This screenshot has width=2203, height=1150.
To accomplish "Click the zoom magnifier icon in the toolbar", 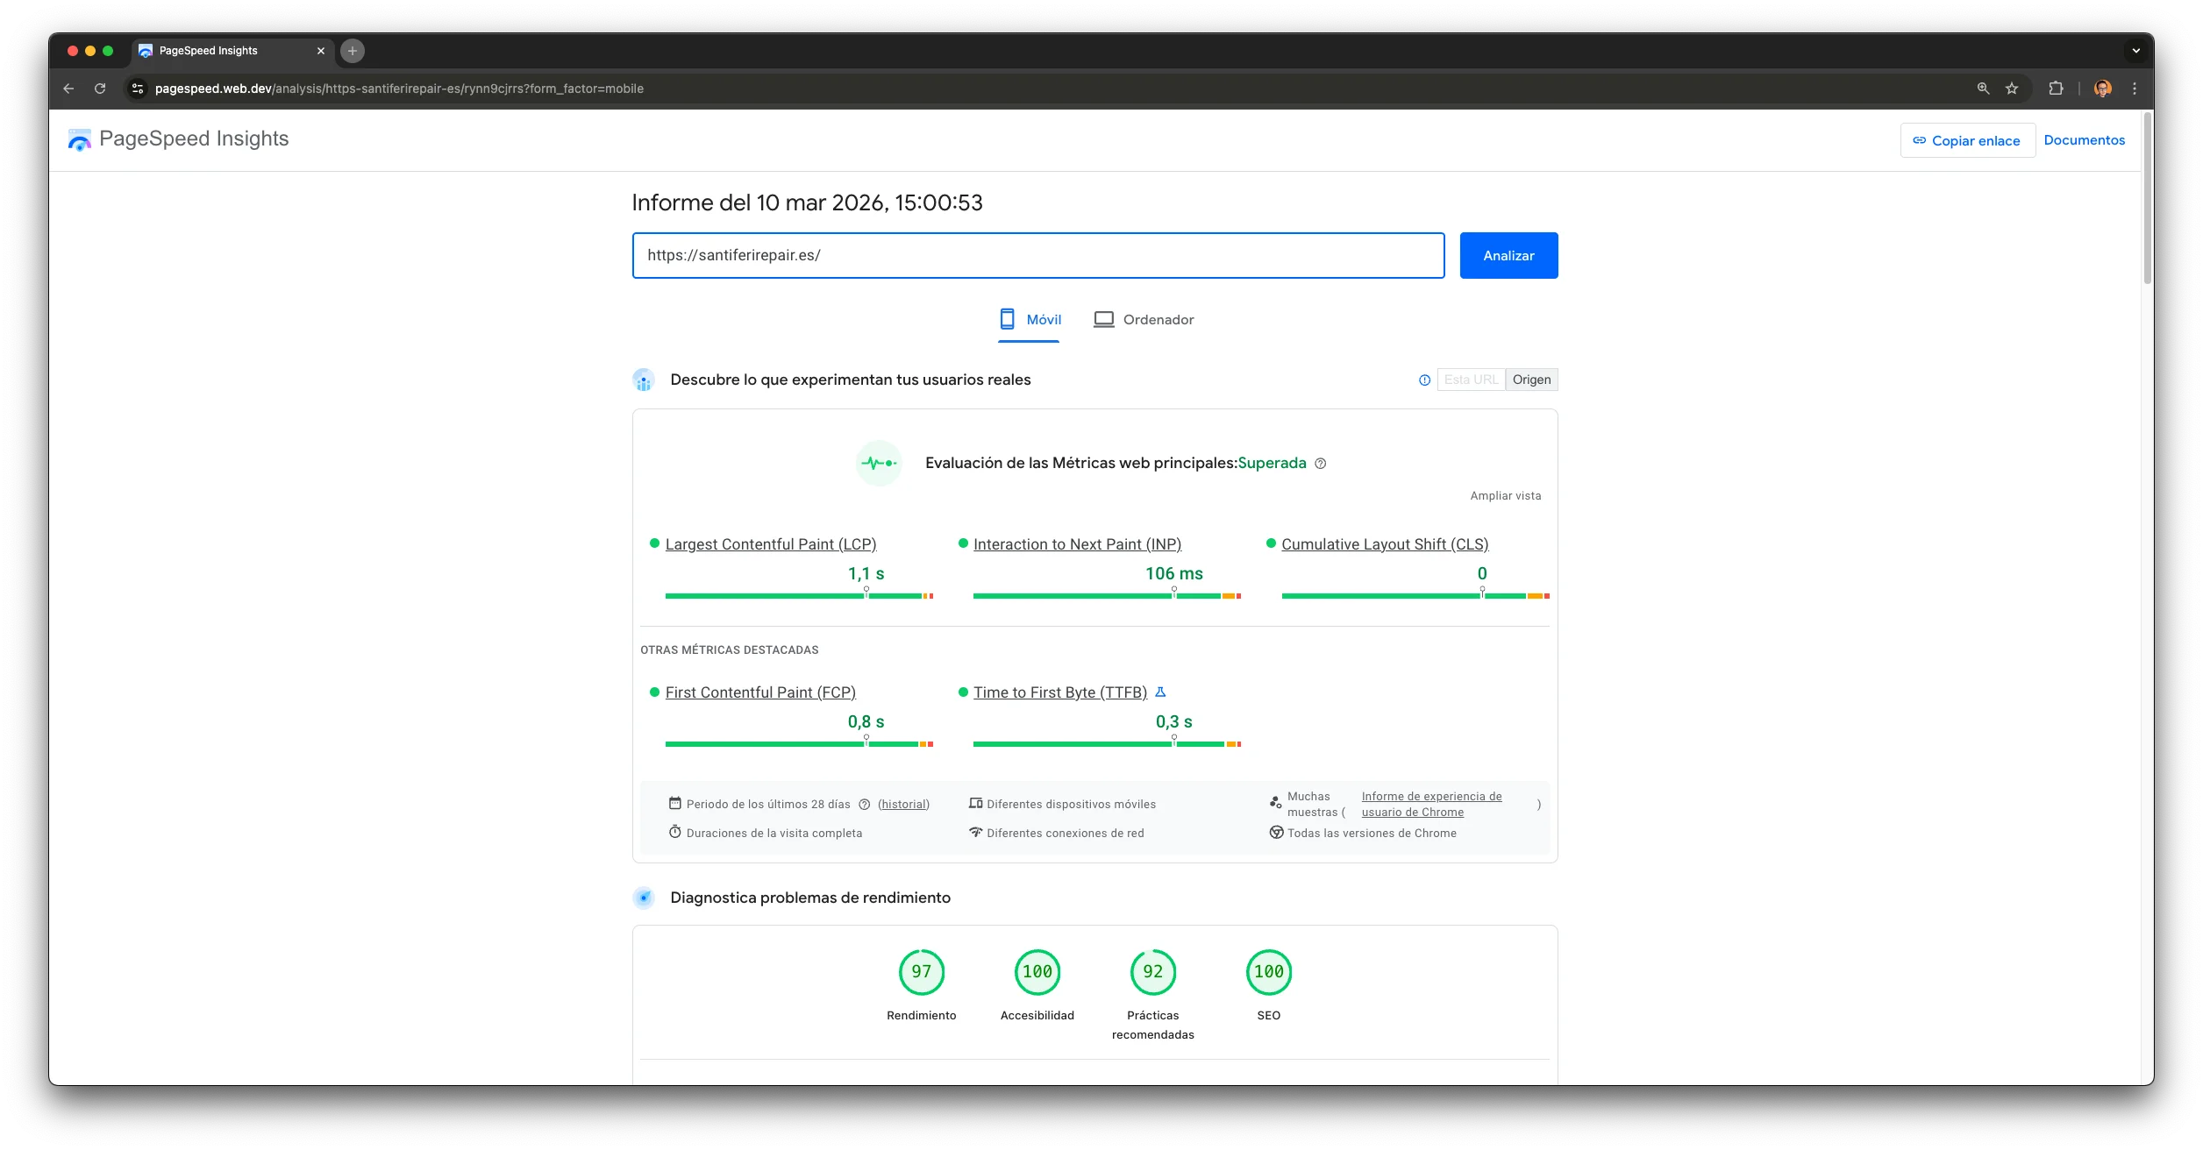I will coord(1982,88).
